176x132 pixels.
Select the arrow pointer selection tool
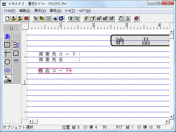[x=12, y=28]
